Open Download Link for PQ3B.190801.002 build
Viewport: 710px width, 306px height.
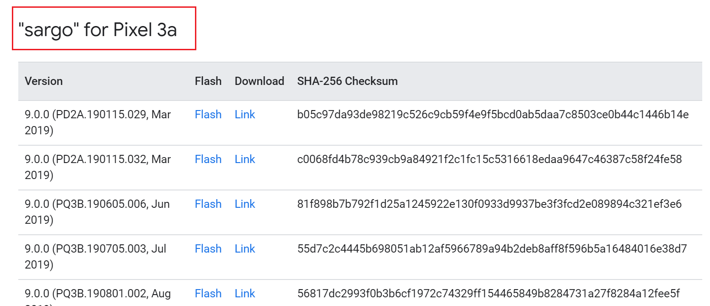click(x=245, y=294)
